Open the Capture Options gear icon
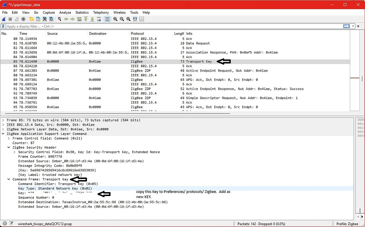This screenshot has height=227, width=365. pyautogui.click(x=22, y=19)
